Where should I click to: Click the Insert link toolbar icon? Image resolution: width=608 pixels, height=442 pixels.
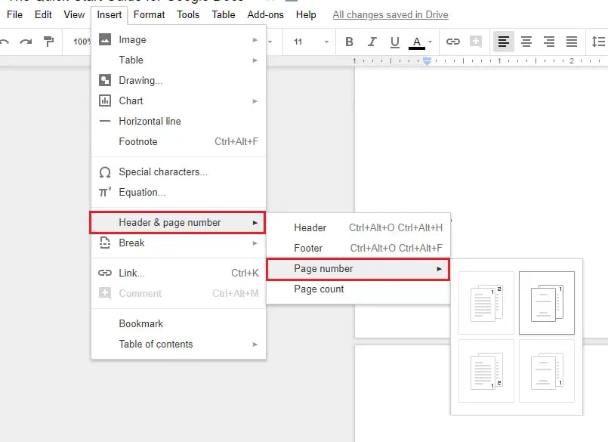click(x=452, y=42)
